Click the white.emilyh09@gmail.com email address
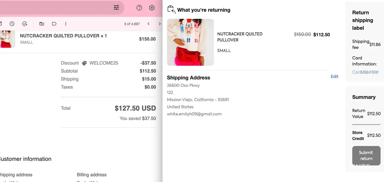The image size is (384, 182). (194, 114)
